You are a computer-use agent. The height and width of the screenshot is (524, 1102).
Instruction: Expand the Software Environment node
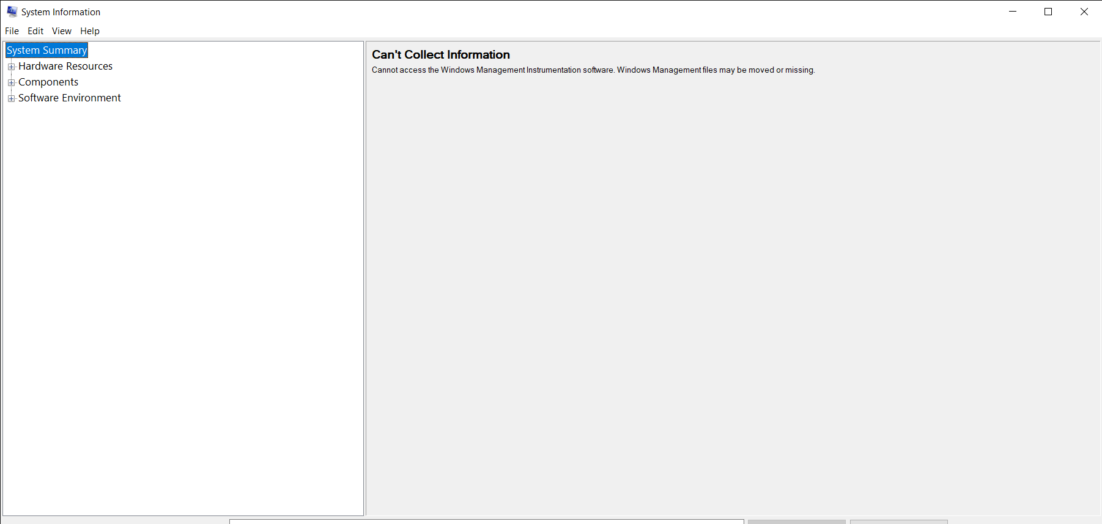(11, 98)
